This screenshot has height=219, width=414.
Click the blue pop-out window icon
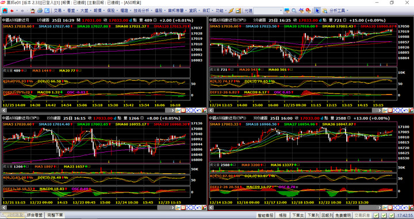47,11
